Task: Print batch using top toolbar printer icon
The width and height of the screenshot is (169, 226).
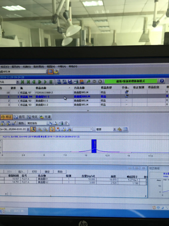Action: pos(76,82)
